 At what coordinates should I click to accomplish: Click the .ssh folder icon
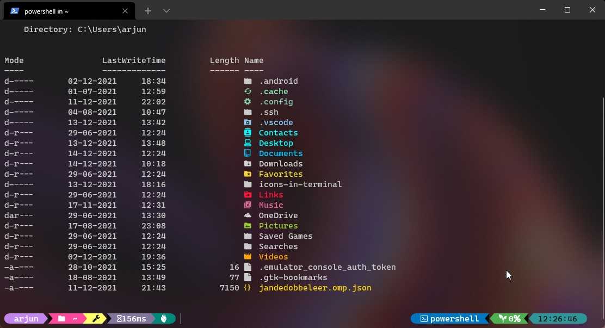click(248, 112)
